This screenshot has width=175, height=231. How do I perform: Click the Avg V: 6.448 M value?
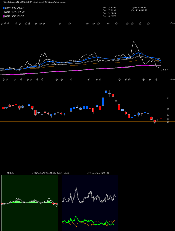point(138,8)
